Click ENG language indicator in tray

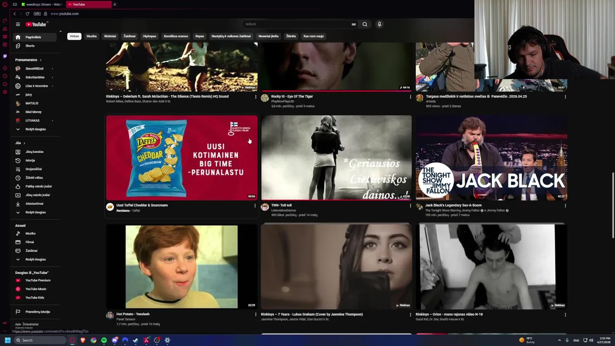pos(576,340)
